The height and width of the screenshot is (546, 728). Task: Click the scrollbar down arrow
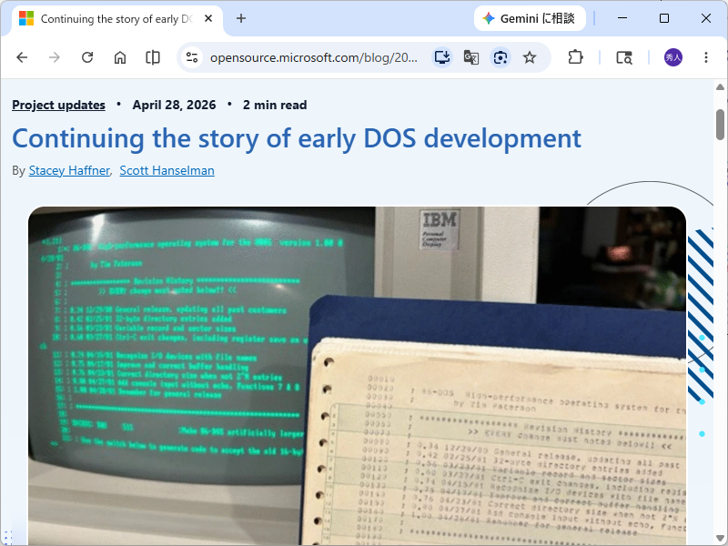[720, 539]
